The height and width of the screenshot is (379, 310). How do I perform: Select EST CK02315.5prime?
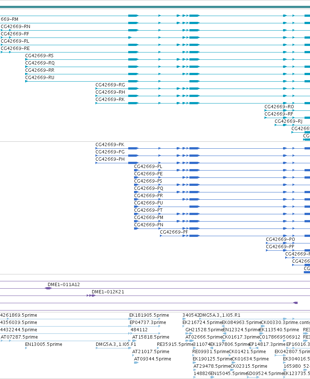coord(249,366)
